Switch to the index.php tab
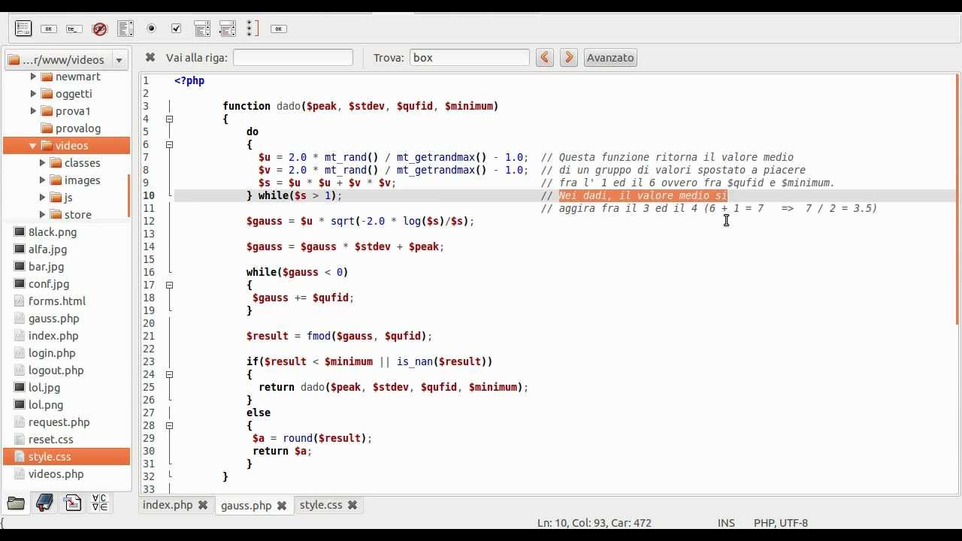The width and height of the screenshot is (962, 541). coord(168,505)
